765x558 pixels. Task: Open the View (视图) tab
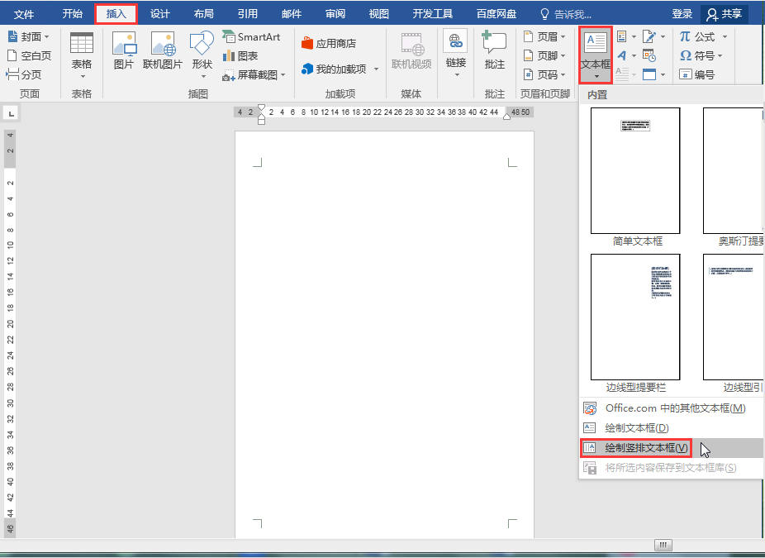(x=379, y=14)
